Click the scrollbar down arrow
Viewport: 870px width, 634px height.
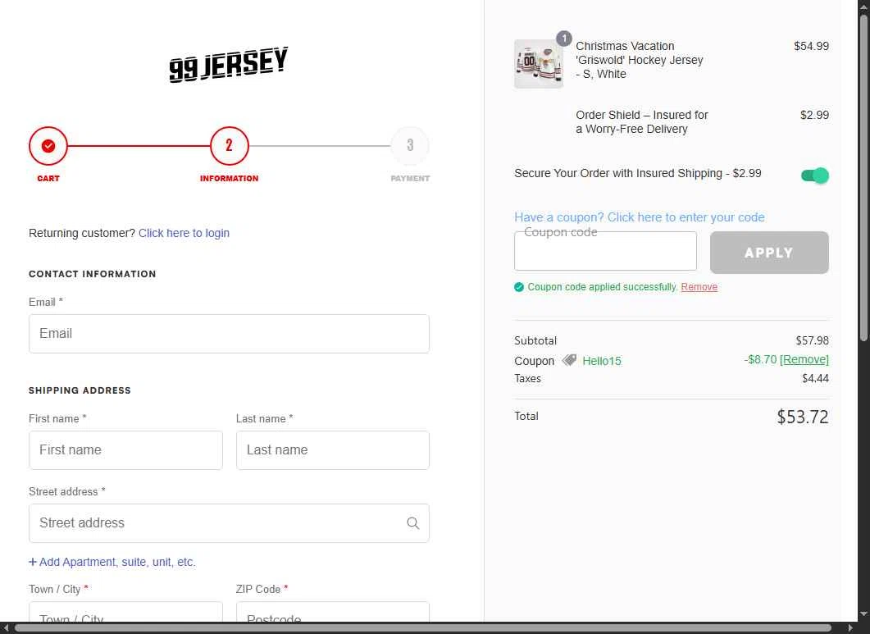click(x=863, y=614)
